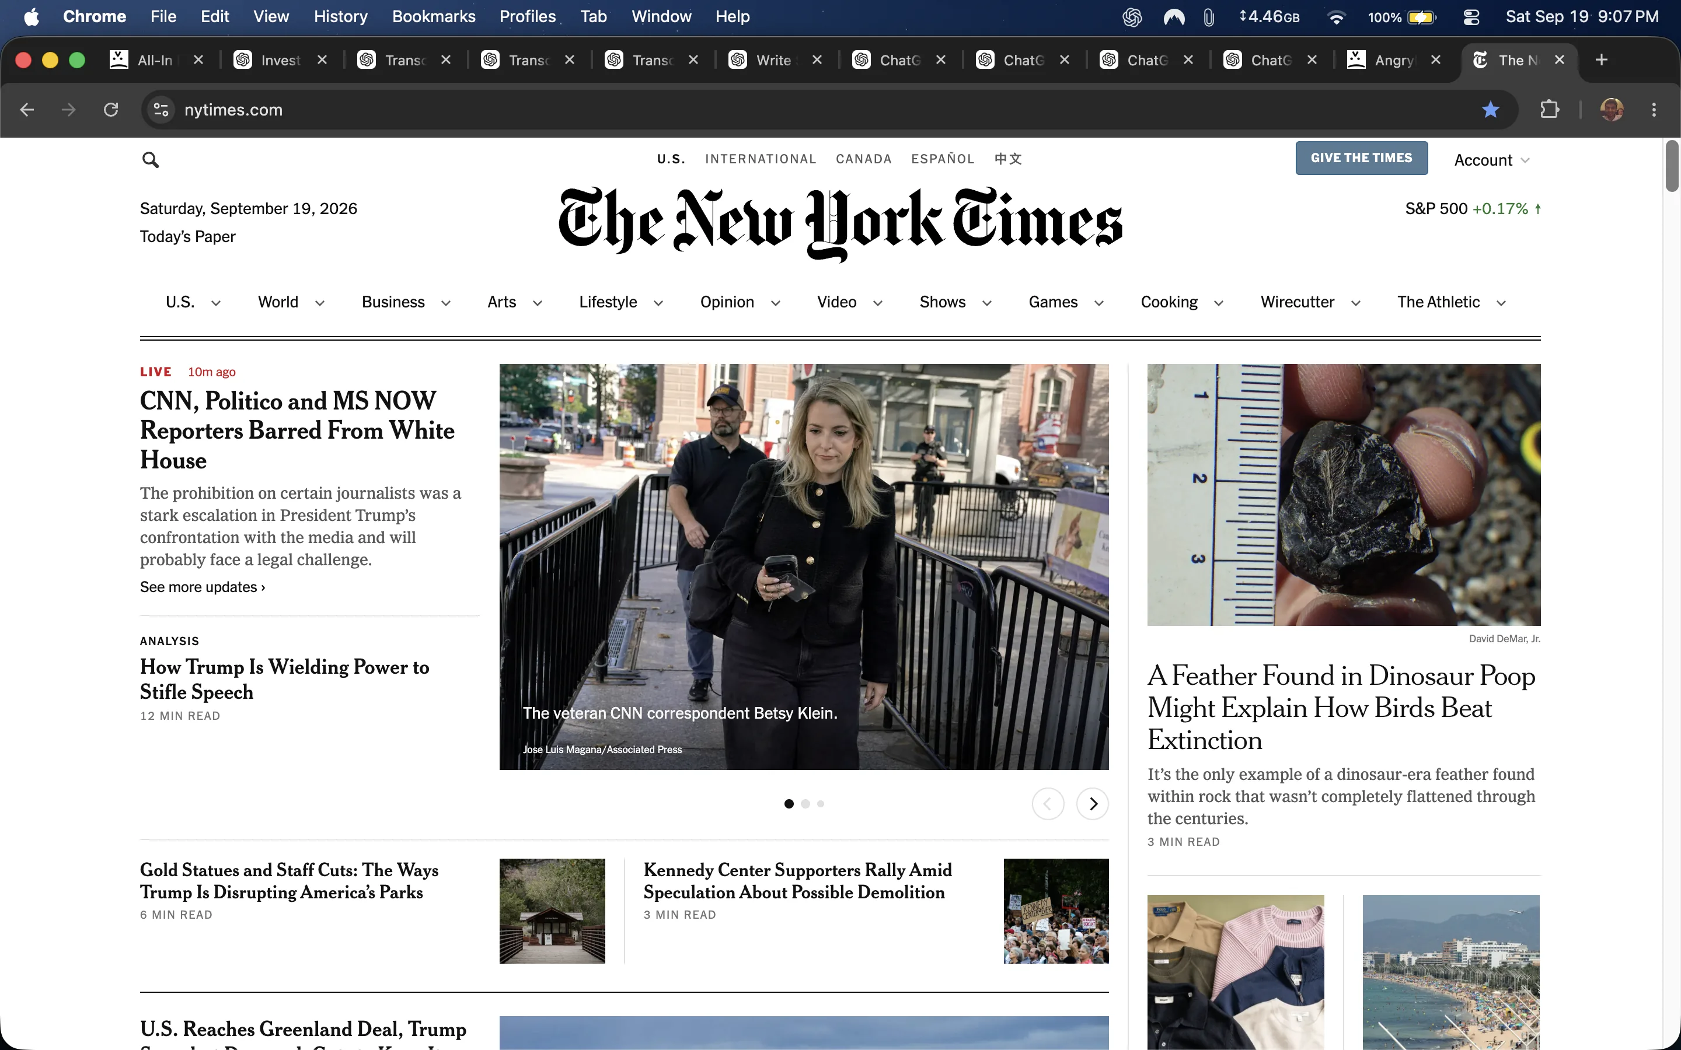This screenshot has height=1050, width=1681.
Task: Click the NYT icon on the active tab
Action: [x=1480, y=60]
